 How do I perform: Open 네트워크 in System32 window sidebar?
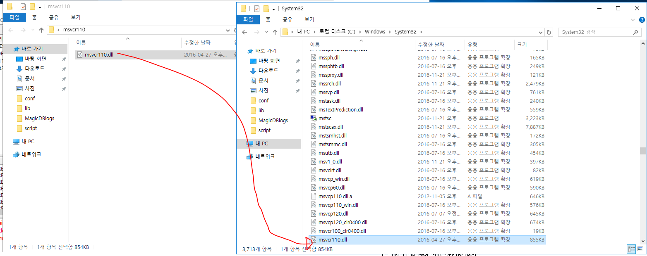[x=265, y=156]
